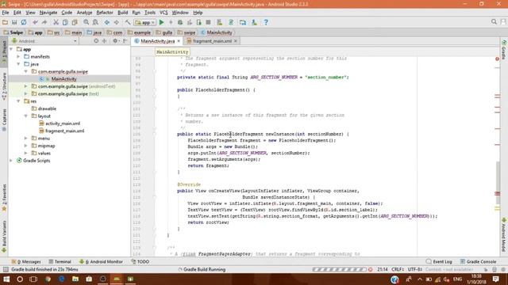Click the green Run app button

tap(162, 22)
